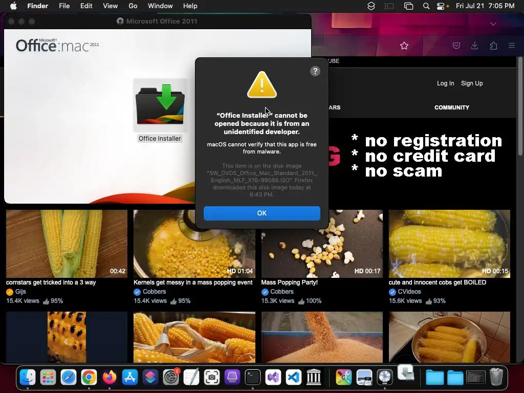Click the Stage Manager menu bar icon
The width and height of the screenshot is (524, 393).
tap(389, 6)
